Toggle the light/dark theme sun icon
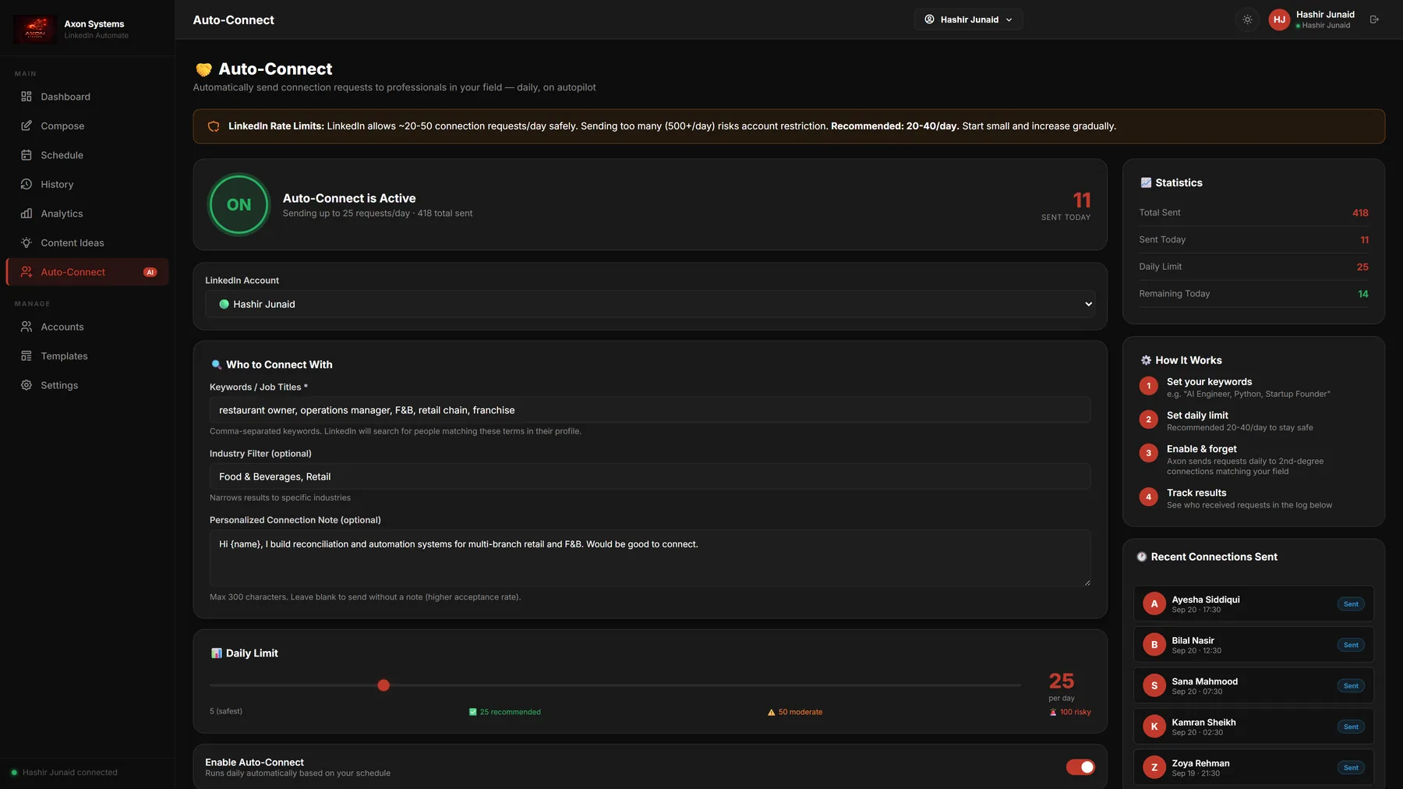The height and width of the screenshot is (789, 1403). [x=1247, y=19]
